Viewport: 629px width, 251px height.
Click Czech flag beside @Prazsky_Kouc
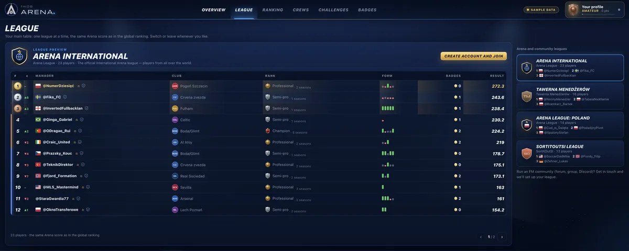pos(38,153)
